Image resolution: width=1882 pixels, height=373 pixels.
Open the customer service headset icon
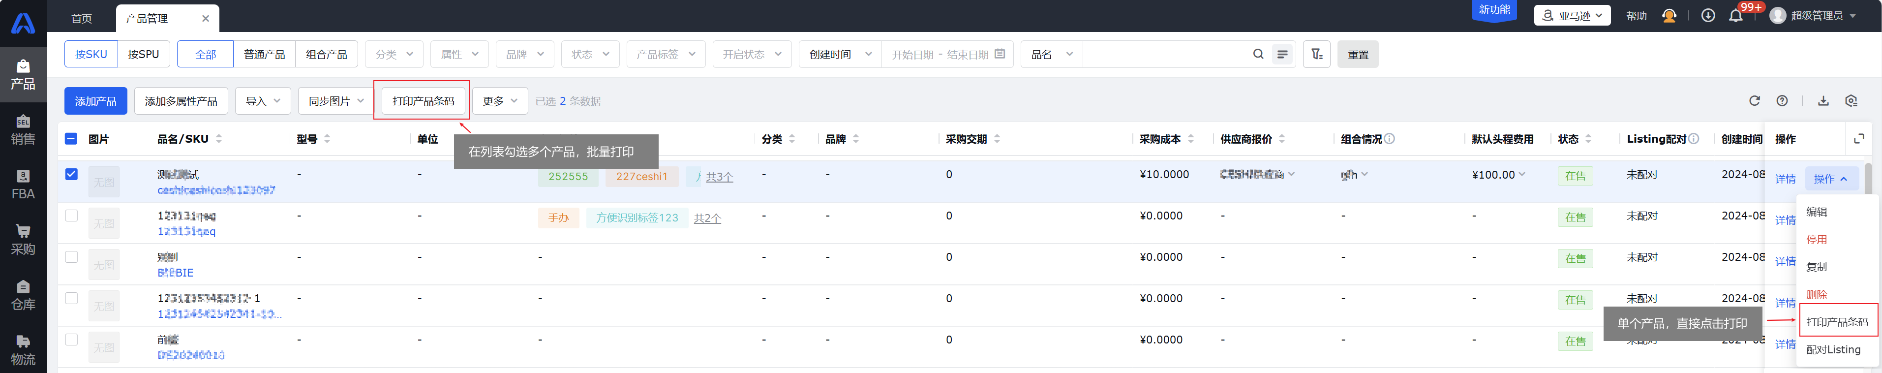[x=1670, y=15]
